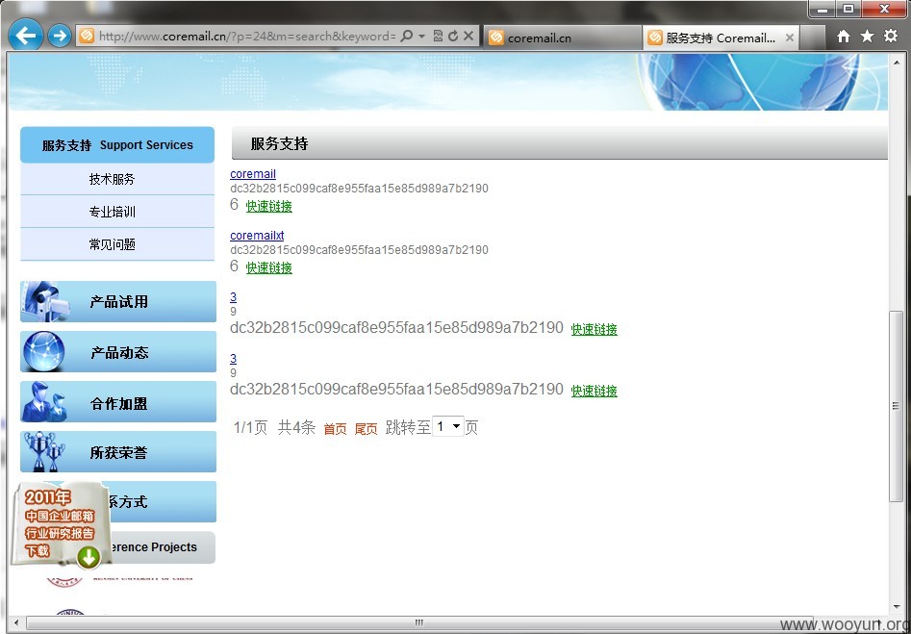Go to 尾页 in pagination

366,429
